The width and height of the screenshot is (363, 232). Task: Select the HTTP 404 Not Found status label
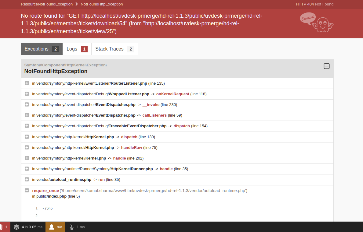pyautogui.click(x=315, y=4)
